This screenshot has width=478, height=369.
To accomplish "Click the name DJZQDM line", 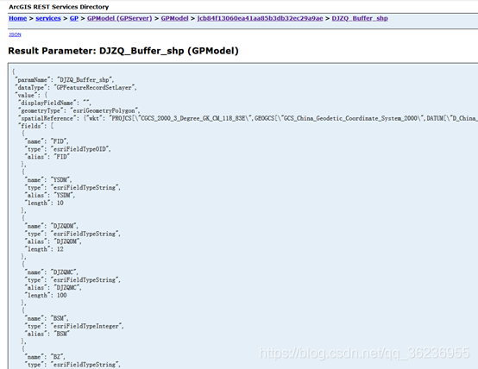I will click(x=52, y=226).
